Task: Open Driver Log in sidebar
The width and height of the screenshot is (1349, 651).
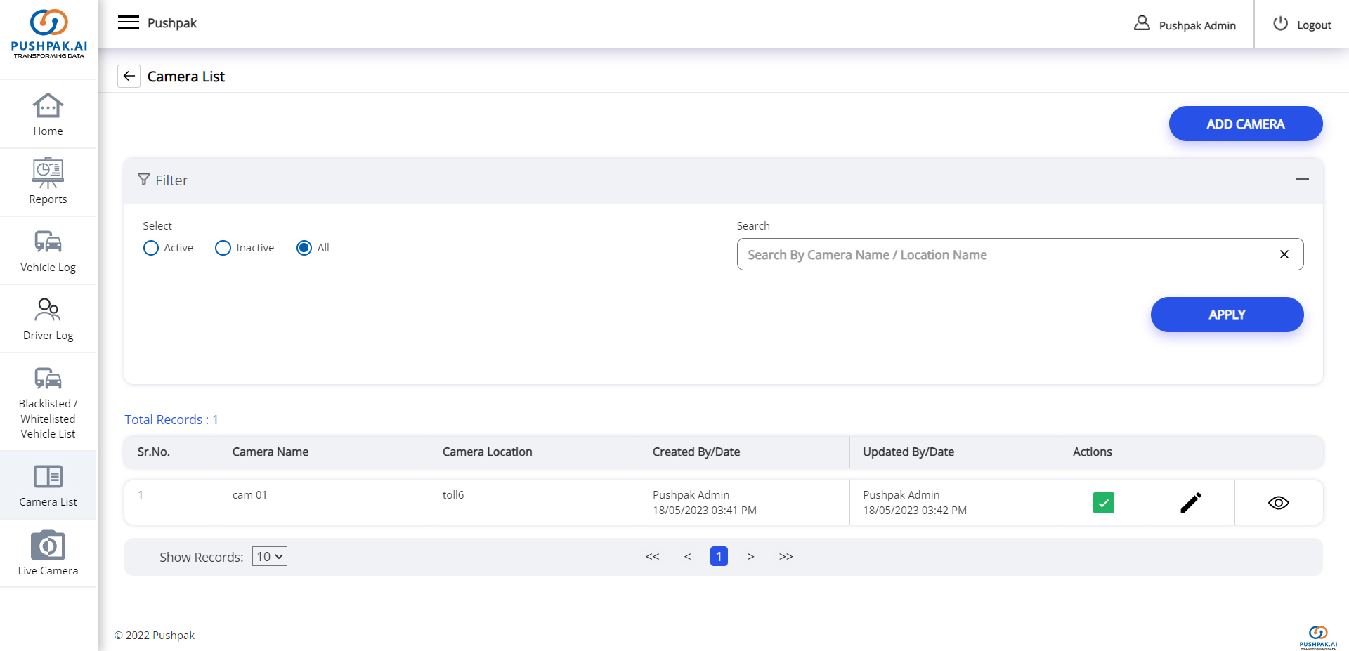Action: (48, 319)
